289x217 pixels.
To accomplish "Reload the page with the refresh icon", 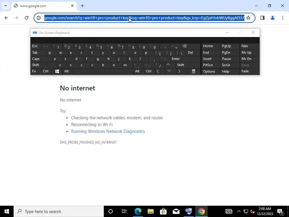I will (27, 18).
